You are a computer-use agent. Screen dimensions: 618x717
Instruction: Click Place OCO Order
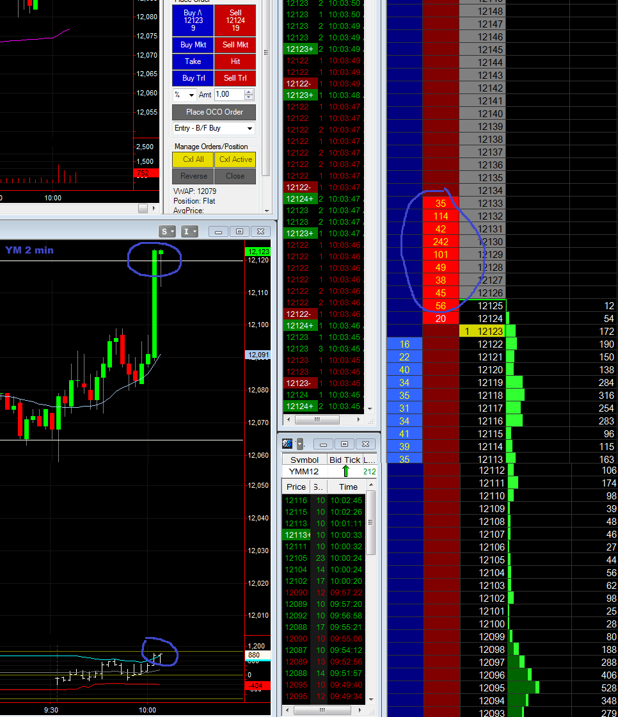pyautogui.click(x=214, y=112)
